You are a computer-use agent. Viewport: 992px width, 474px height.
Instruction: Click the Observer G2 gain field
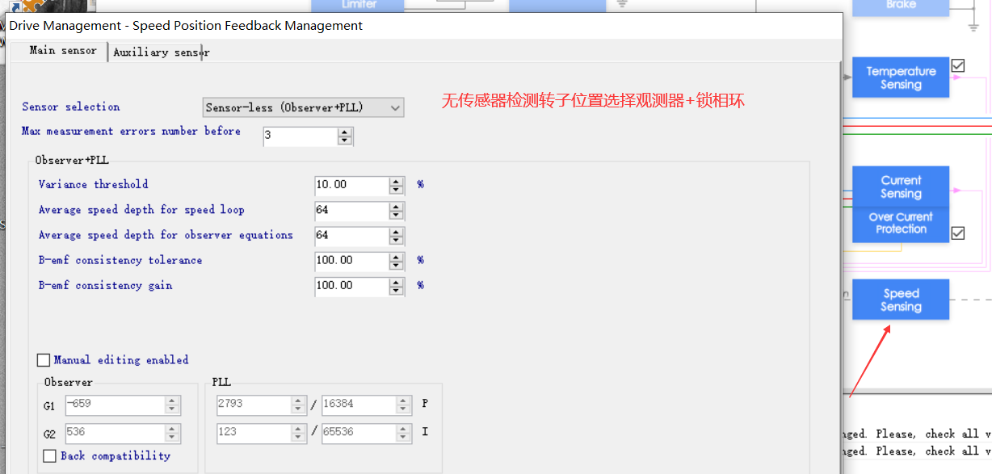coord(114,433)
